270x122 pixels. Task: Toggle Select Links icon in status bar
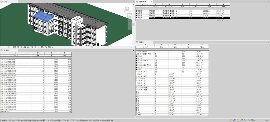click(x=230, y=120)
